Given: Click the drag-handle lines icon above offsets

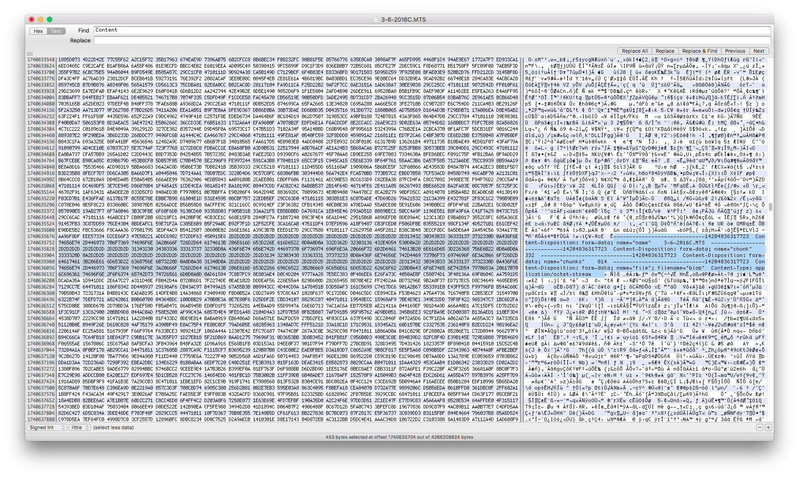Looking at the screenshot, I should click(x=30, y=54).
